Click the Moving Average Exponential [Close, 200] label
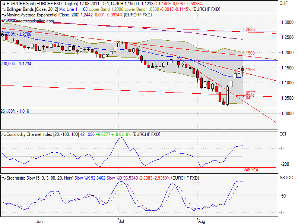The width and height of the screenshot is (298, 224). click(43, 15)
